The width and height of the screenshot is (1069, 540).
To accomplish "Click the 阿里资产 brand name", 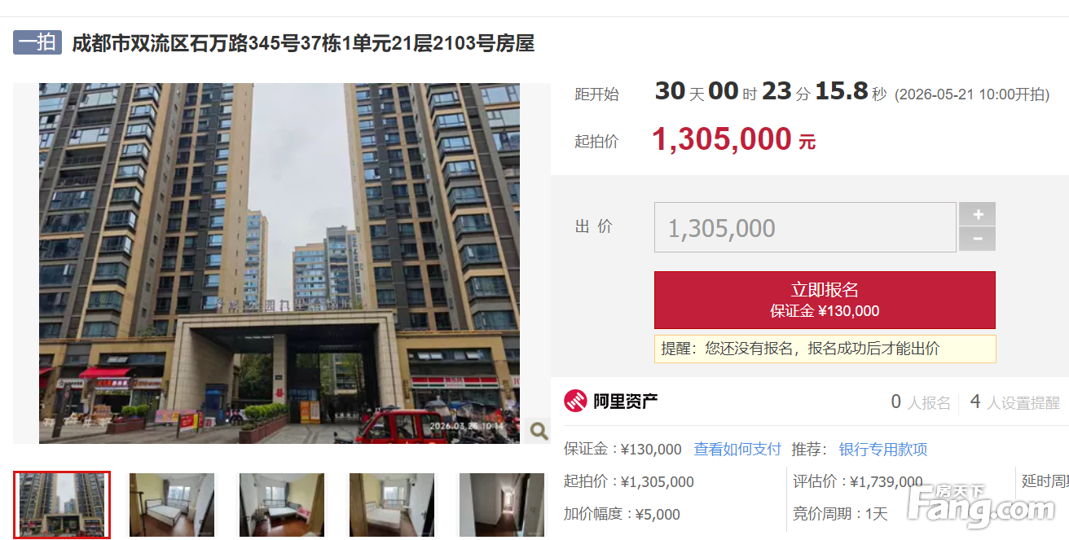I will pos(626,401).
